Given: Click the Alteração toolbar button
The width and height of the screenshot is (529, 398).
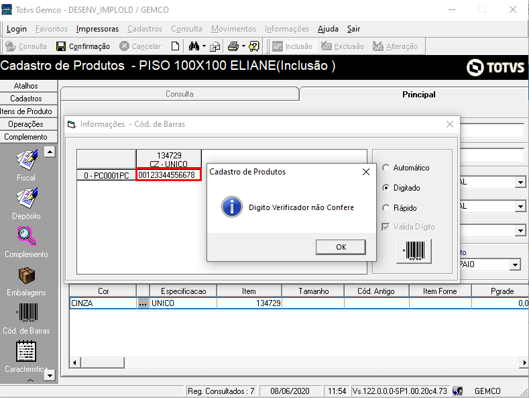Looking at the screenshot, I should coord(395,46).
